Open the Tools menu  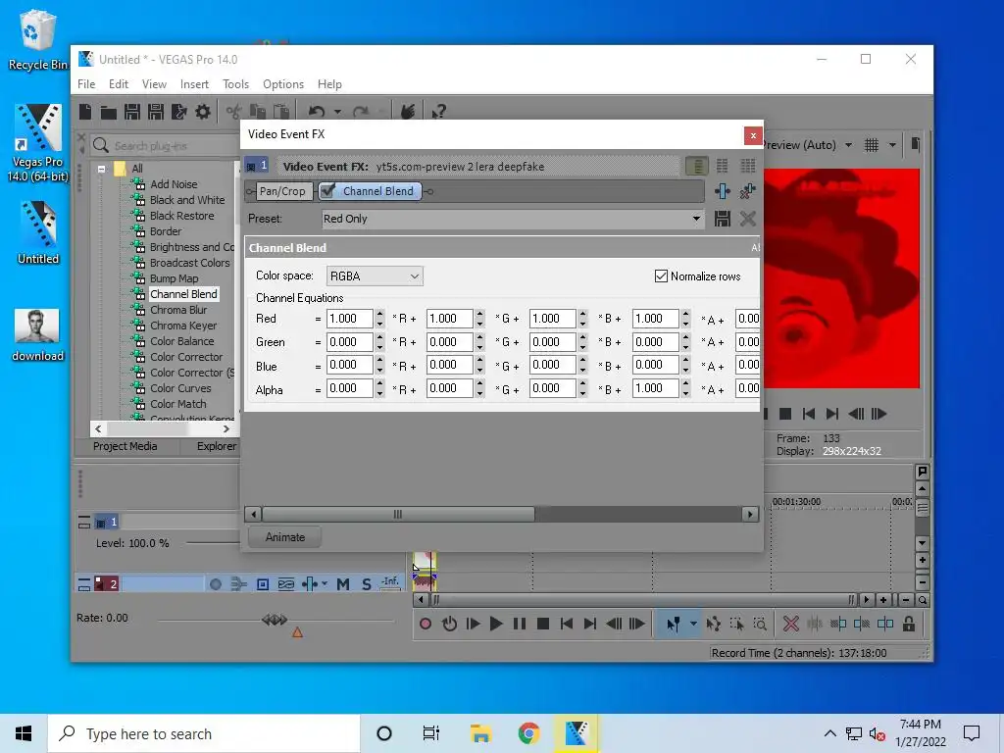click(235, 84)
